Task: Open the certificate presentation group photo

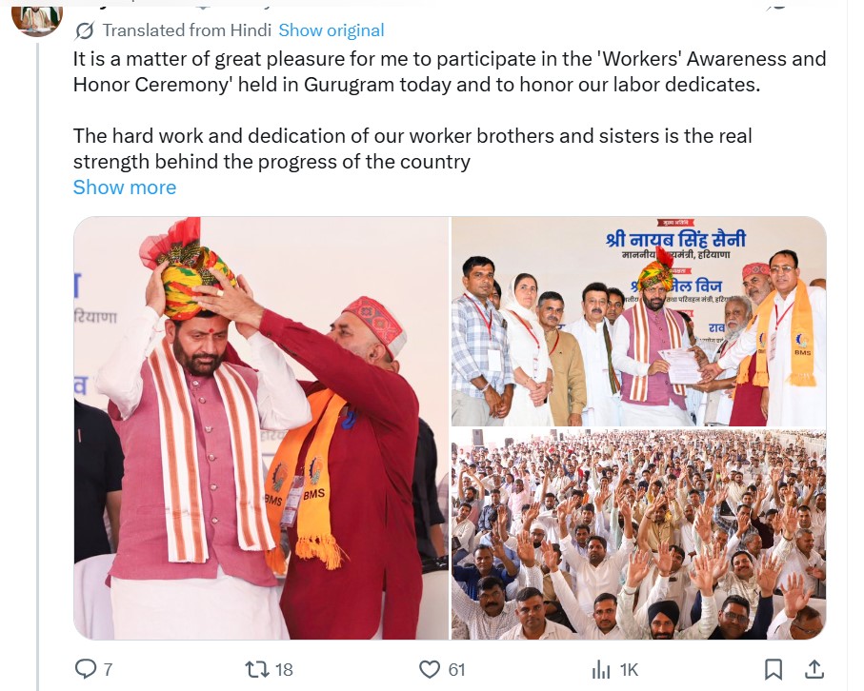Action: (x=638, y=321)
